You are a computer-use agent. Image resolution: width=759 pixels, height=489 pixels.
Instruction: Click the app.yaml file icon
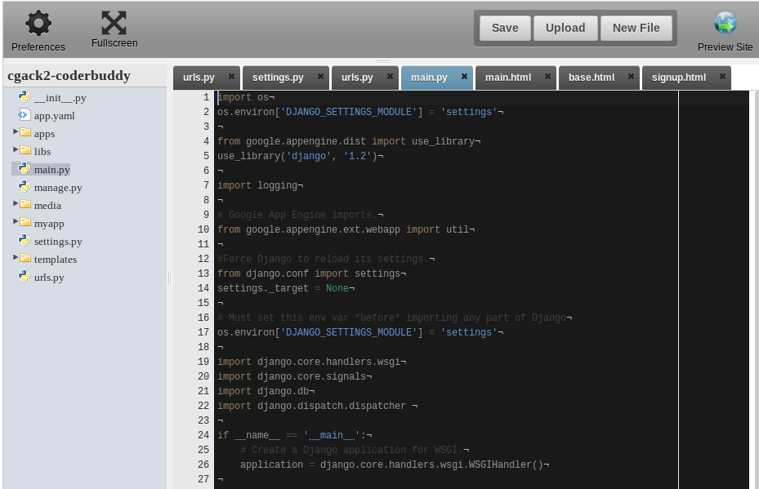25,115
